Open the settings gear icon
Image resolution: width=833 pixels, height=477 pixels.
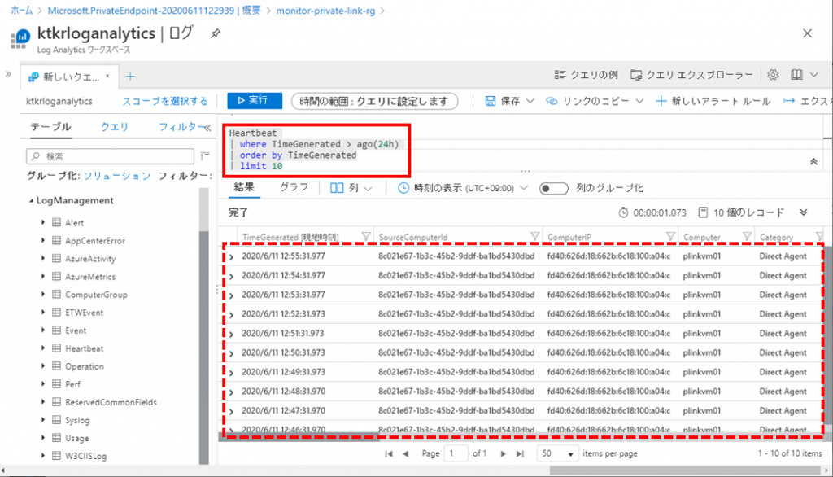click(773, 75)
